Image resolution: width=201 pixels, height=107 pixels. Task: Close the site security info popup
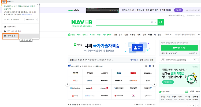[x=38, y=5]
